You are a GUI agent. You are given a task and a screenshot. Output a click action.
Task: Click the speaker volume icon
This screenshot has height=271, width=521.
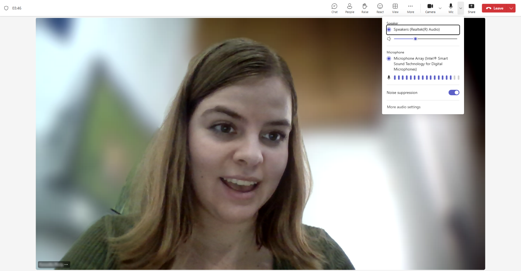389,39
